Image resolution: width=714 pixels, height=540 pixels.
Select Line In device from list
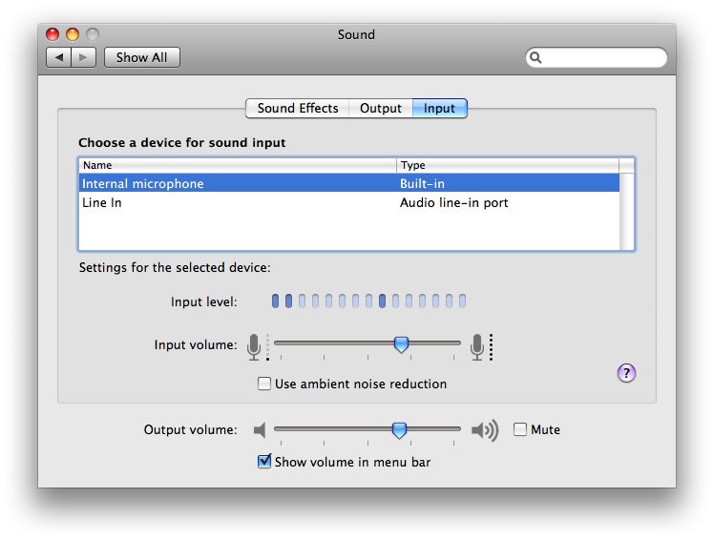click(x=349, y=202)
